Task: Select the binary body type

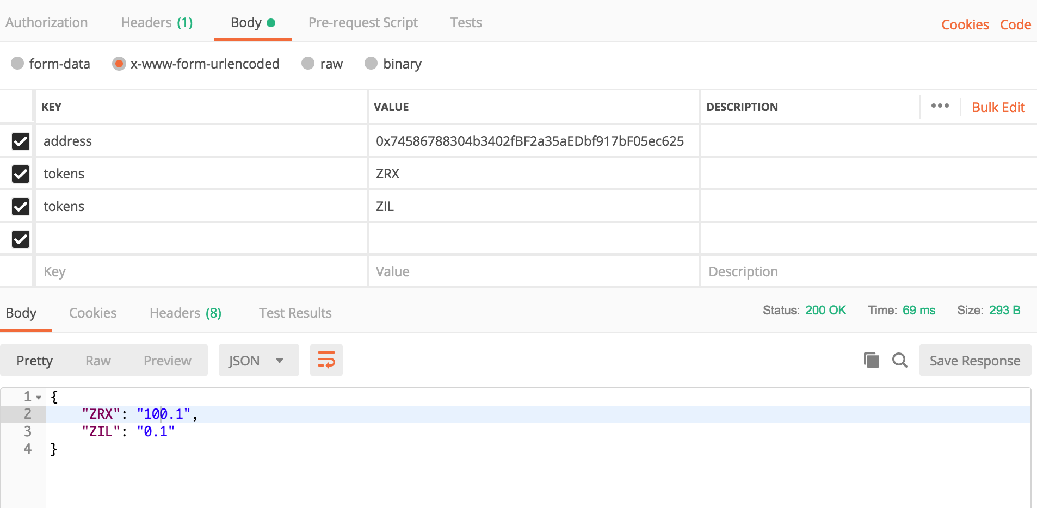Action: point(371,64)
